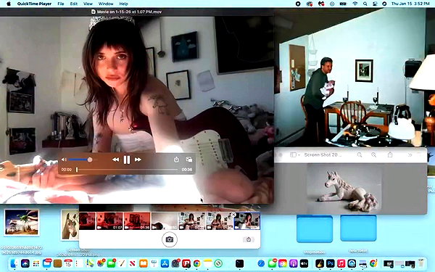Open Photos from the Dock
Viewport: 435px width, 272px height.
click(x=101, y=263)
